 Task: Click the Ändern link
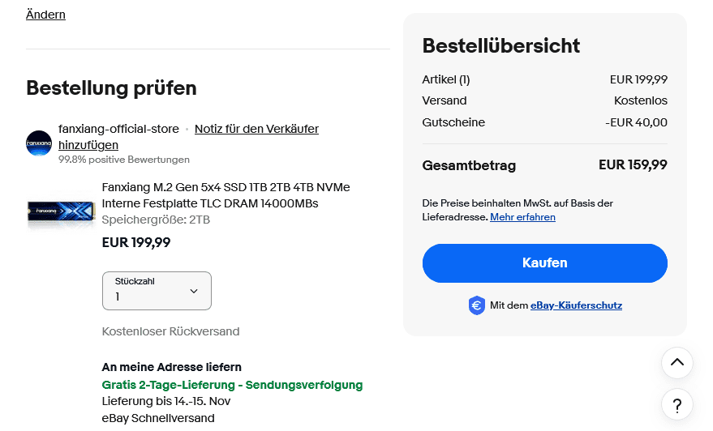click(45, 15)
